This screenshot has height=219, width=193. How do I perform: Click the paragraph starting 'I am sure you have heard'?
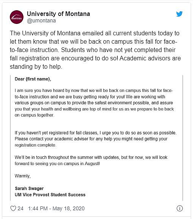[x=94, y=103]
